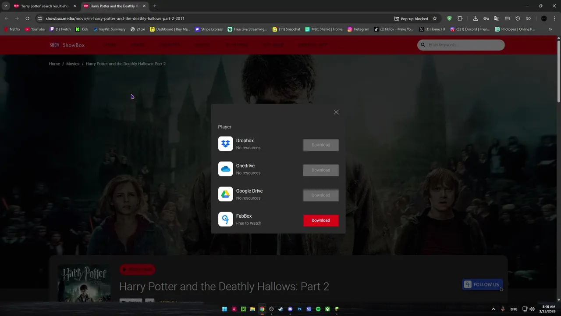Open the Stripe Express bookmark
The width and height of the screenshot is (561, 316).
209,29
